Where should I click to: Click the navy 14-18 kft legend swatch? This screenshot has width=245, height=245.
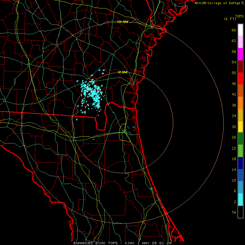tap(240, 163)
